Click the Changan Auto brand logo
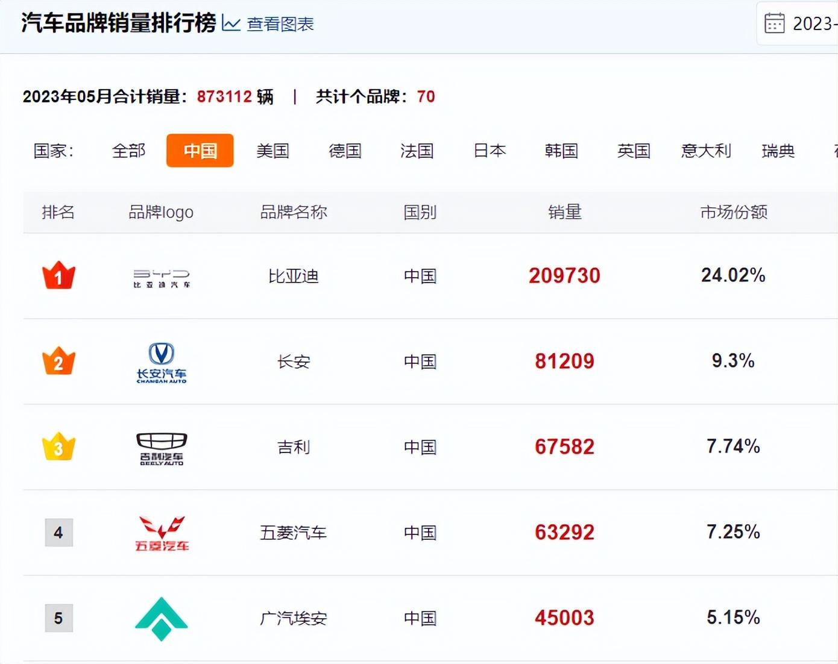The height and width of the screenshot is (664, 838). [x=162, y=363]
